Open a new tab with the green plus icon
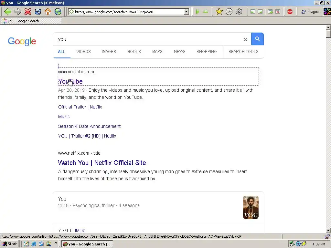331x248 pixels. 270,12
